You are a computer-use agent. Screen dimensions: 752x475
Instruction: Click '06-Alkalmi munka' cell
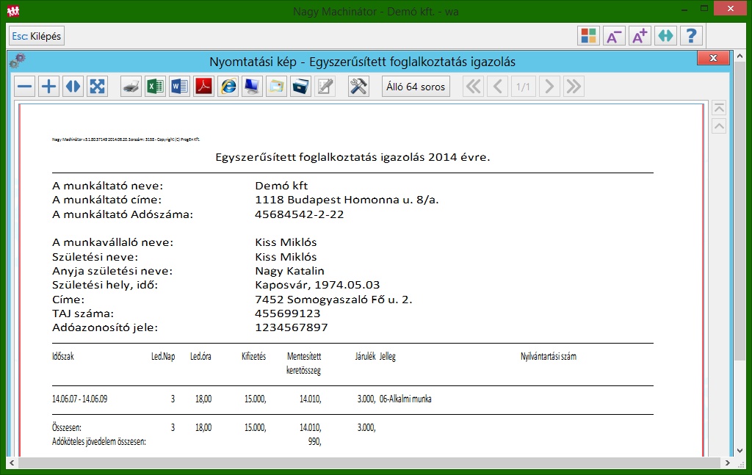[x=405, y=399]
